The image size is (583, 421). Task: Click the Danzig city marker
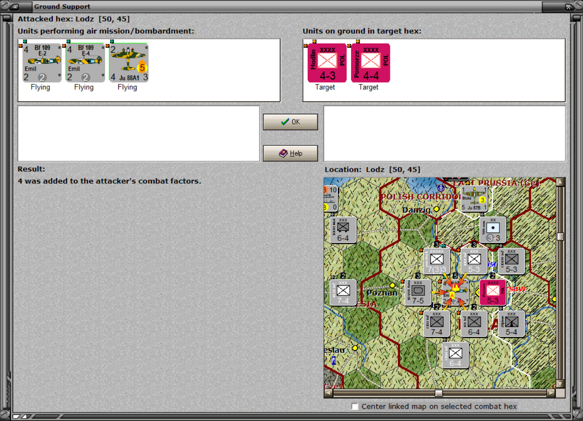click(436, 209)
